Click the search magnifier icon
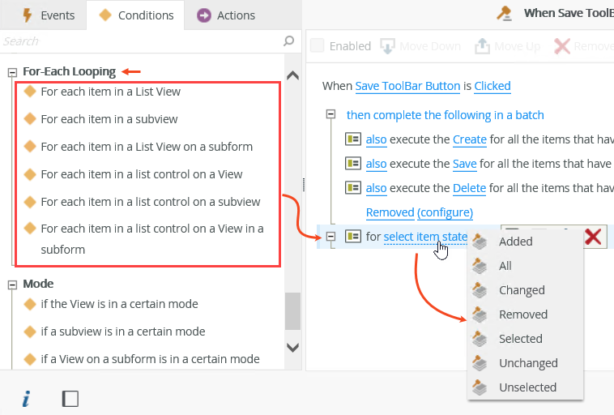Viewport: 614px width, 415px height. click(288, 41)
